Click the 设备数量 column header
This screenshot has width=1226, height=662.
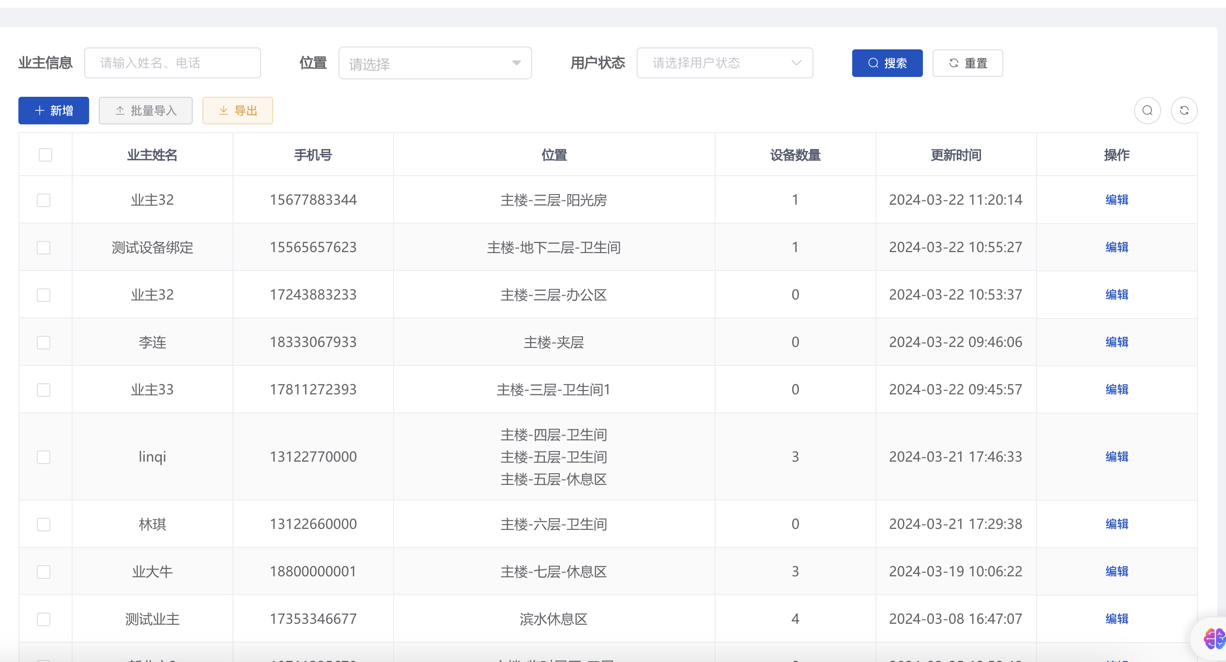tap(795, 155)
